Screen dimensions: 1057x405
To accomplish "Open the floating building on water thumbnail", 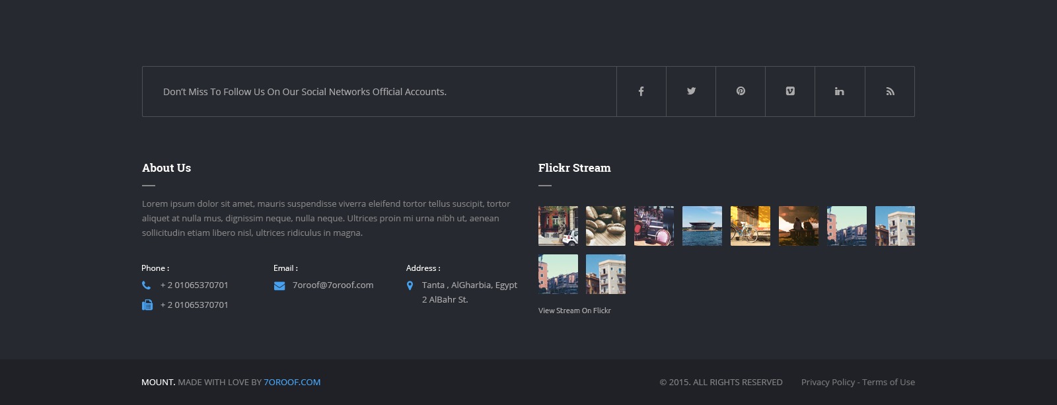I will coord(702,226).
